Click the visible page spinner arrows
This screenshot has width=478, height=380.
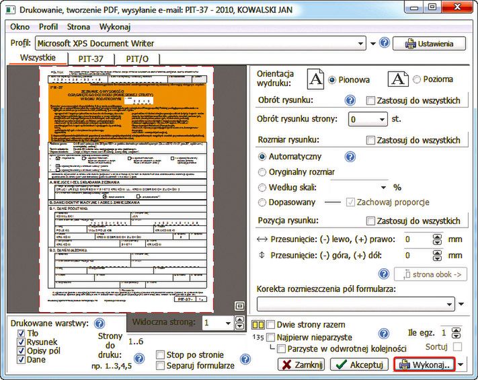point(240,323)
